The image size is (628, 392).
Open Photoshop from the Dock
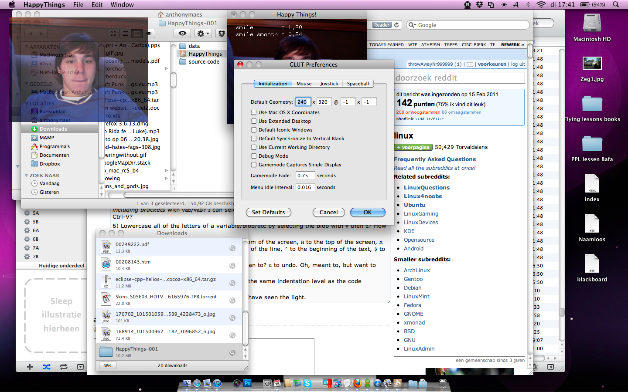[247, 383]
